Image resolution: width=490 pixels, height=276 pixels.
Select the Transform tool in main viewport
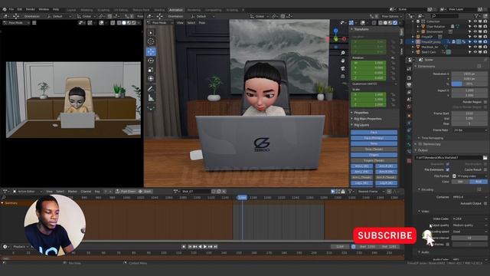point(151,78)
